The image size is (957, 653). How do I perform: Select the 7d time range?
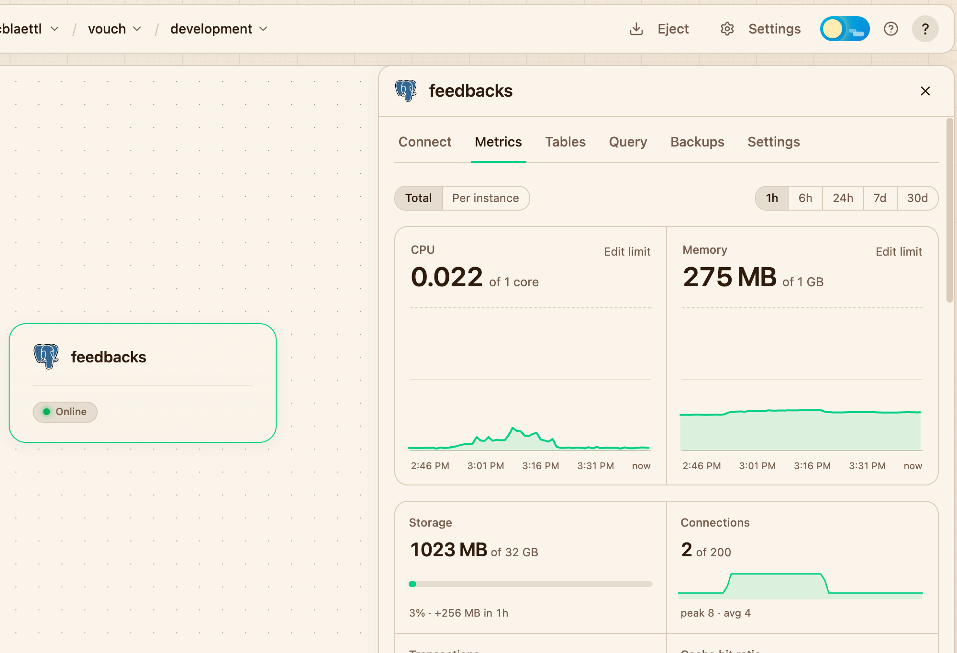880,198
